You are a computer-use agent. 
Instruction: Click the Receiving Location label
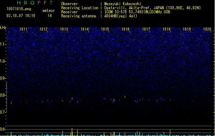tap(80, 8)
